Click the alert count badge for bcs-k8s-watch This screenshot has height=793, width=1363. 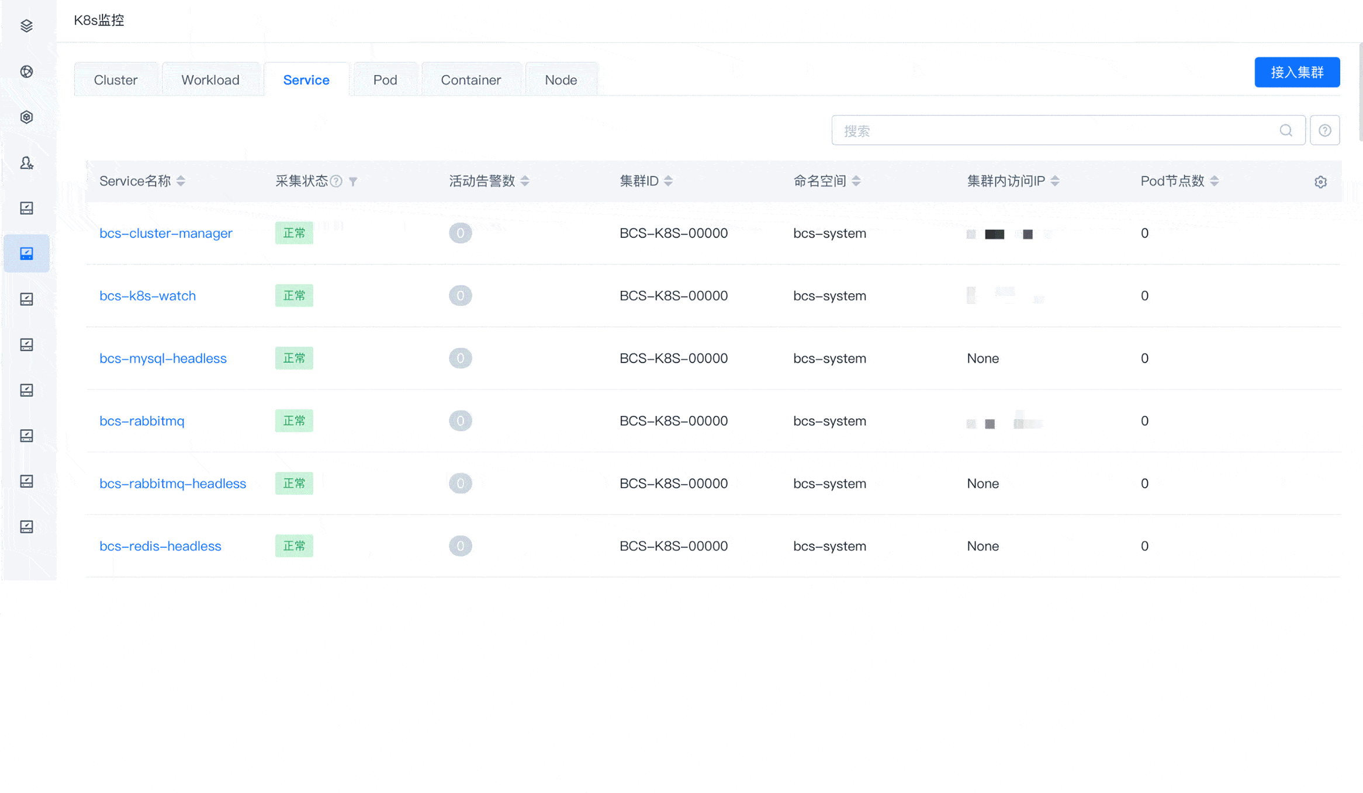point(460,295)
